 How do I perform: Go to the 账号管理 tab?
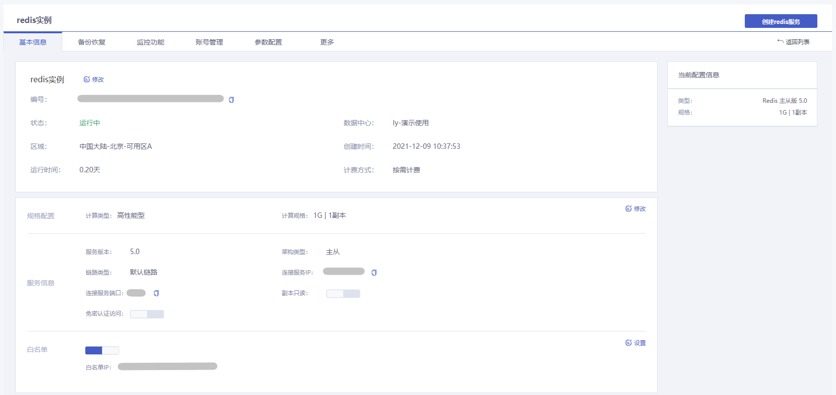[209, 42]
